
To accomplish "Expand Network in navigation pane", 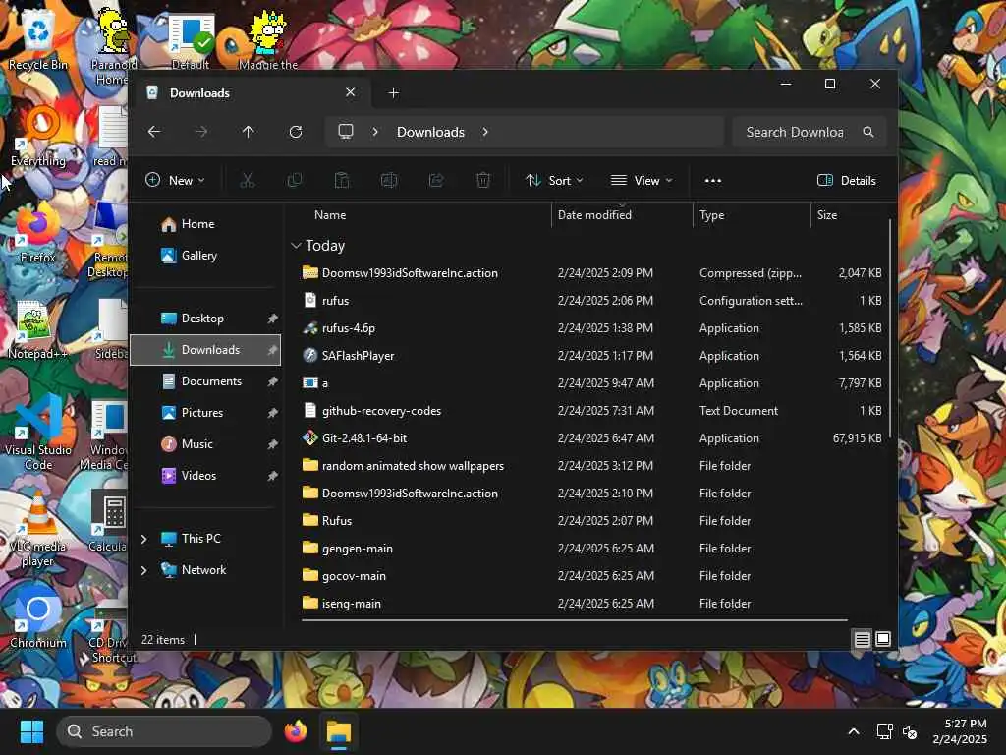I will (144, 570).
